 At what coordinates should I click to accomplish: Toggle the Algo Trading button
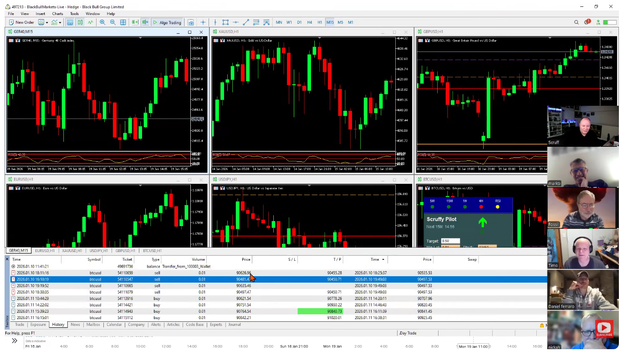(x=167, y=22)
